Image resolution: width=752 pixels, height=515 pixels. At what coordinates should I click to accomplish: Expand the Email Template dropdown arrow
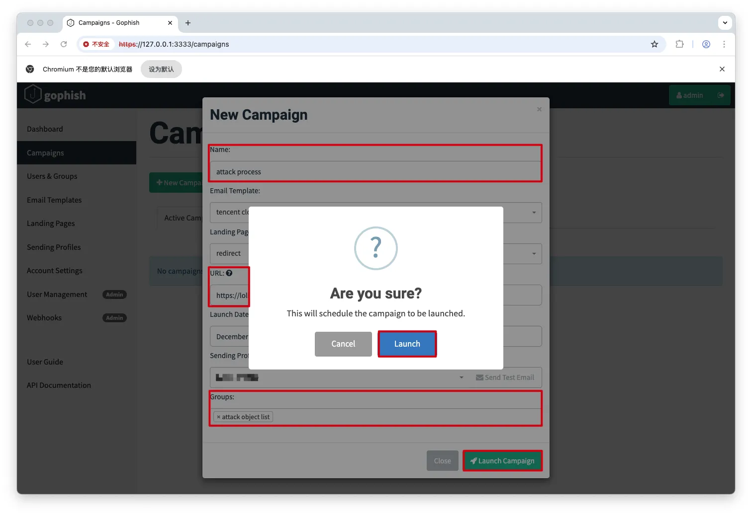pos(534,213)
